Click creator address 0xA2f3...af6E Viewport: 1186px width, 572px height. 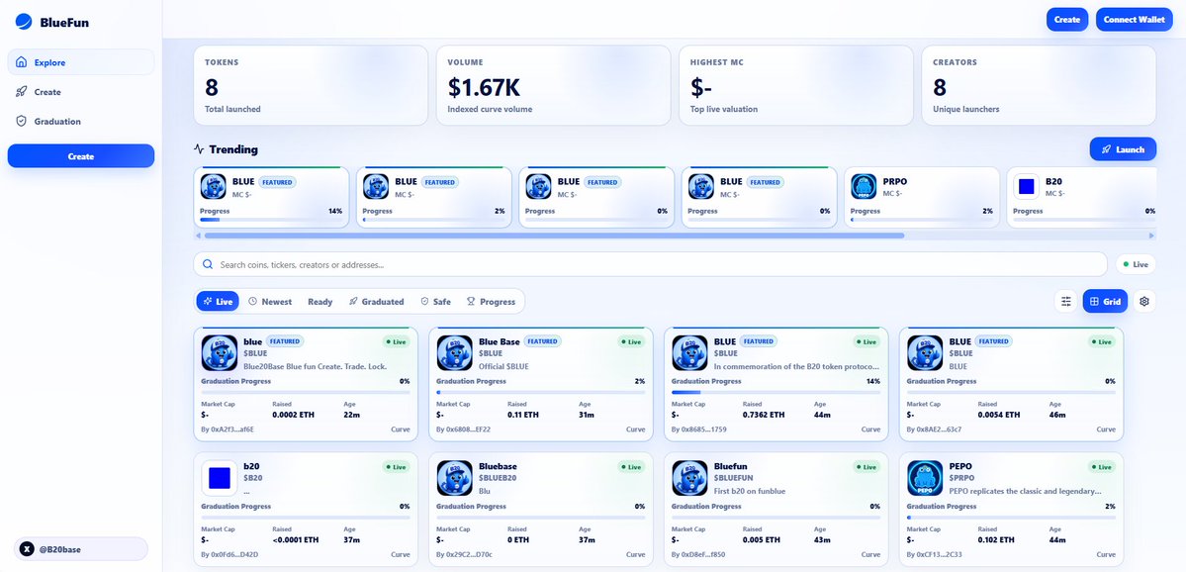(x=228, y=429)
